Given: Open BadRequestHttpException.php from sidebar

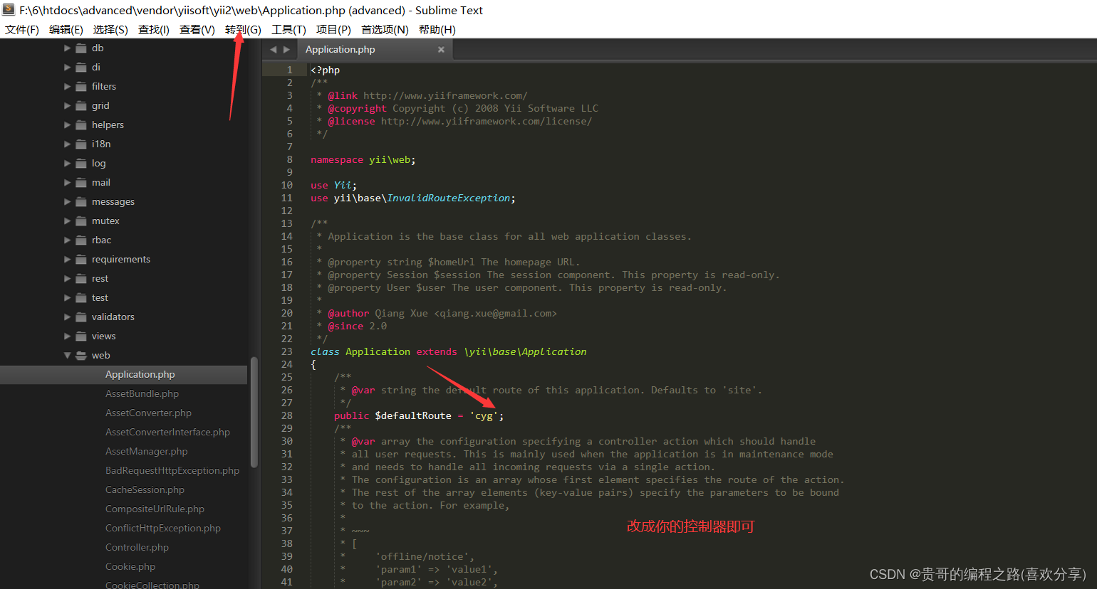Looking at the screenshot, I should (172, 470).
